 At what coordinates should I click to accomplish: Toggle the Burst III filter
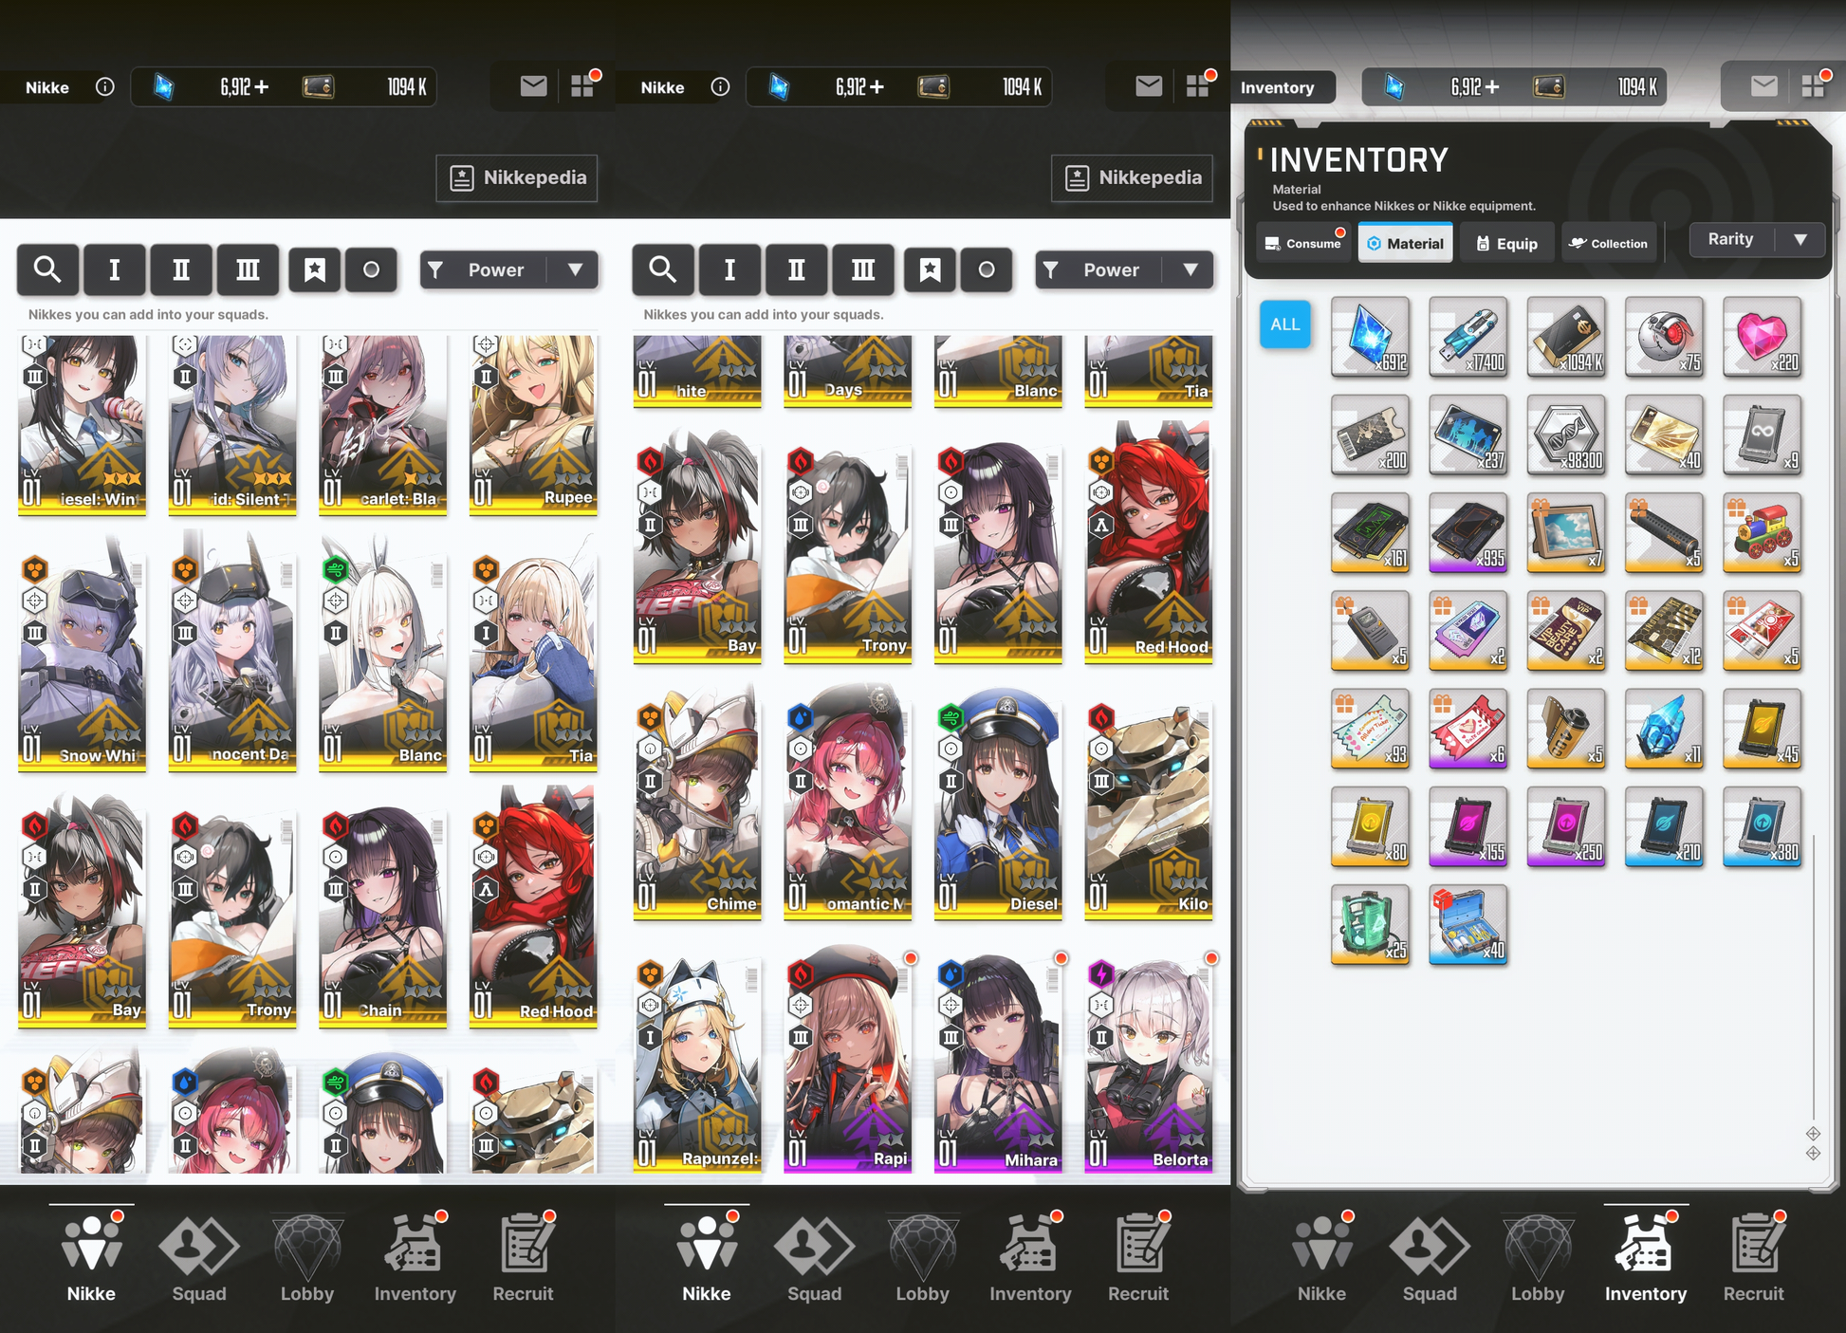tap(248, 270)
